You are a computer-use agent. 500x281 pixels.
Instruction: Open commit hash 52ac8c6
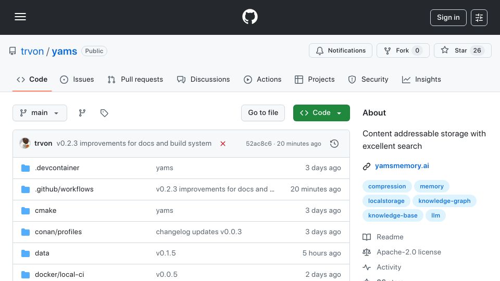pyautogui.click(x=259, y=144)
